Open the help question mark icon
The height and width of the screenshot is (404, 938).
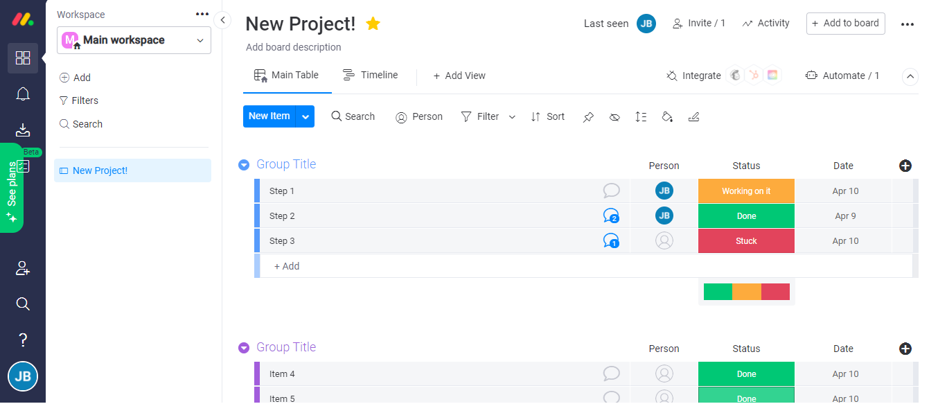[x=23, y=340]
